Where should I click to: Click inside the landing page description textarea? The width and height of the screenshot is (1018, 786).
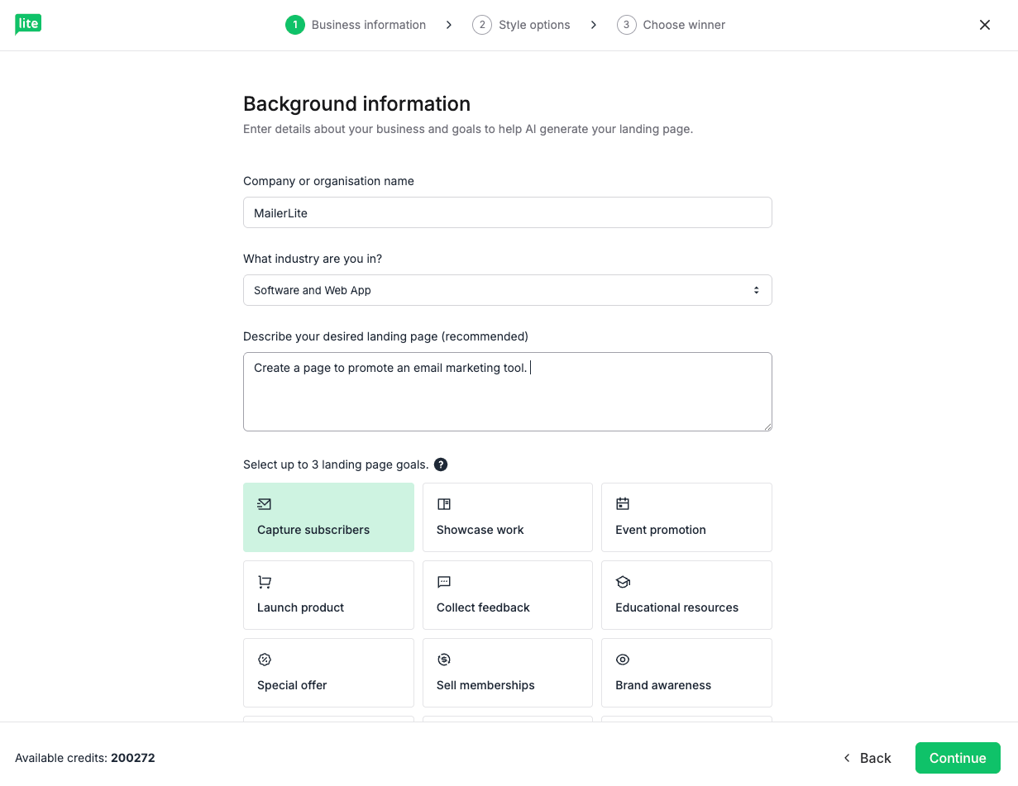(x=507, y=391)
